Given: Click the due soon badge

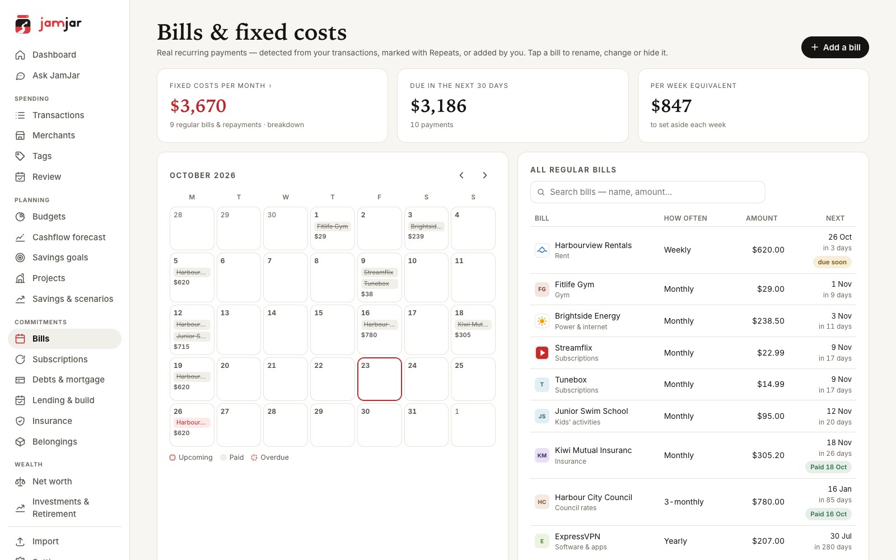Looking at the screenshot, I should tap(832, 262).
